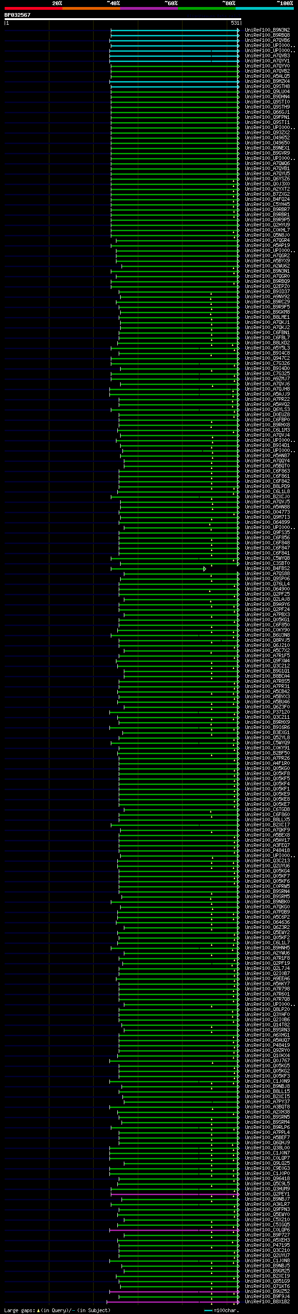
Task: Click the UniRef100_Q6YSZ6 label
Action: (267, 179)
